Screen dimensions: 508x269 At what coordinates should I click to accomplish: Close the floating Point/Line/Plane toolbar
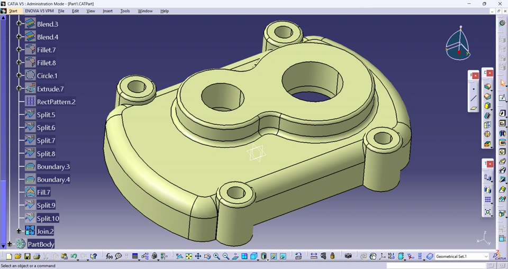click(x=475, y=76)
